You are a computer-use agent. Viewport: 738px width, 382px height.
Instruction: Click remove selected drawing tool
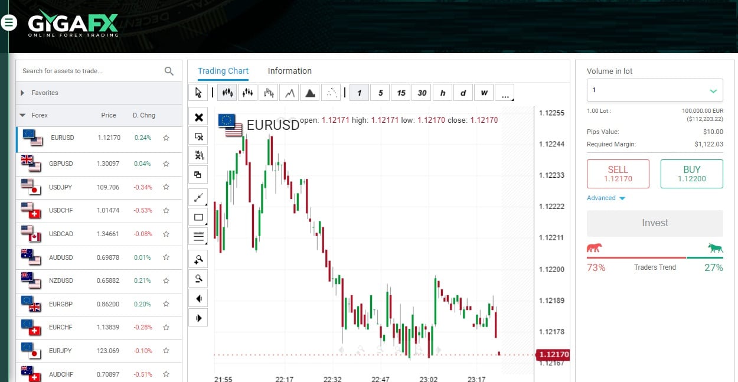pyautogui.click(x=198, y=136)
